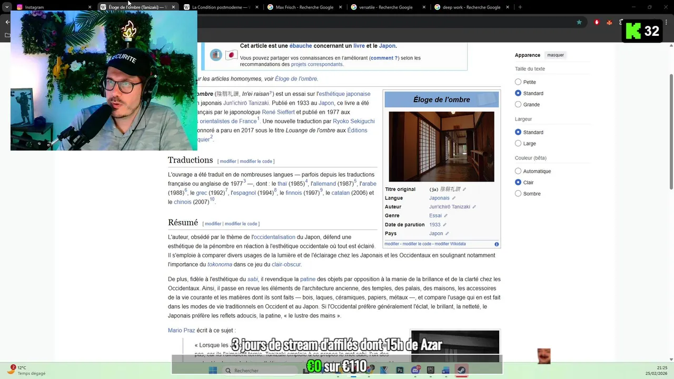Open the projets correspondants link
The width and height of the screenshot is (674, 379).
316,64
